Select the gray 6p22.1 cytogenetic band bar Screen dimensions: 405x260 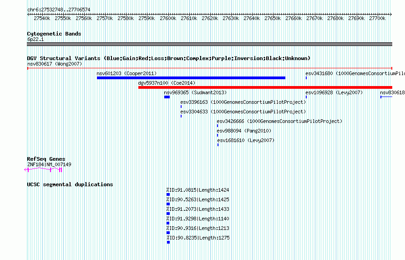[209, 44]
